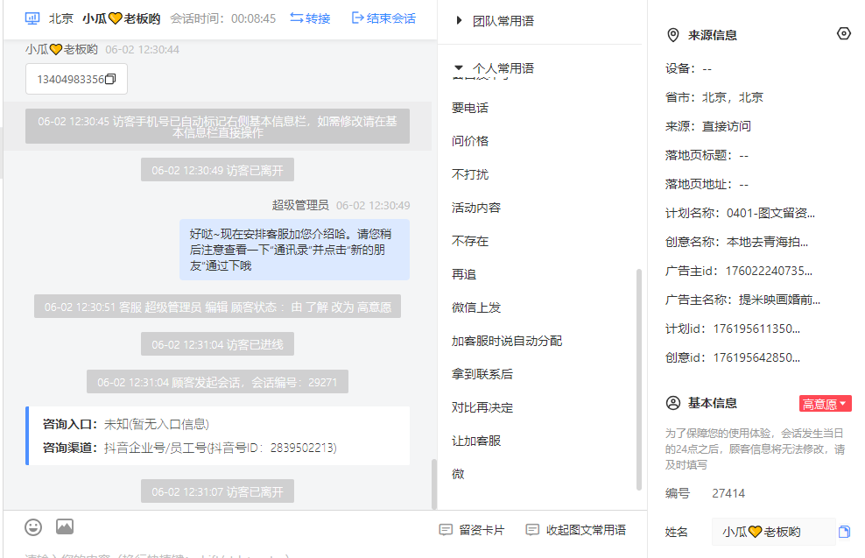Select the quick phrase 活动内容
The width and height of the screenshot is (865, 558).
[476, 208]
